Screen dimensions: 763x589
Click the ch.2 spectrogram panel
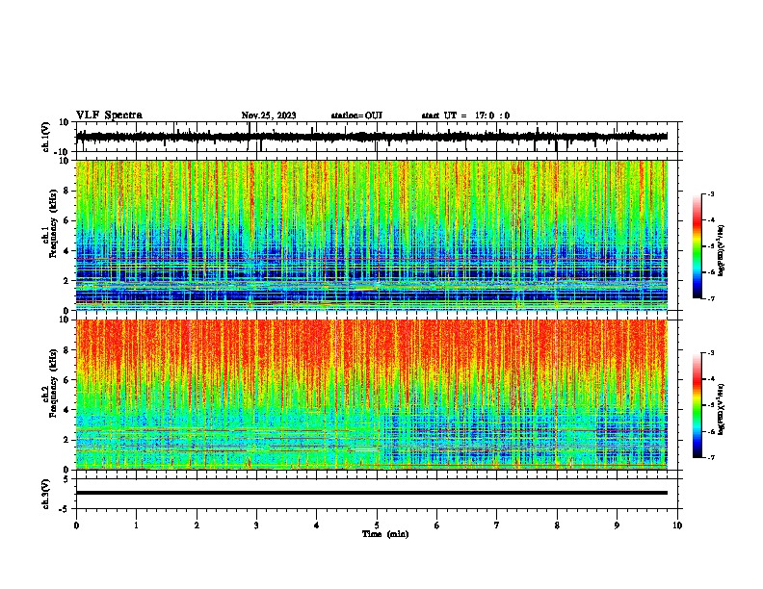pos(372,395)
